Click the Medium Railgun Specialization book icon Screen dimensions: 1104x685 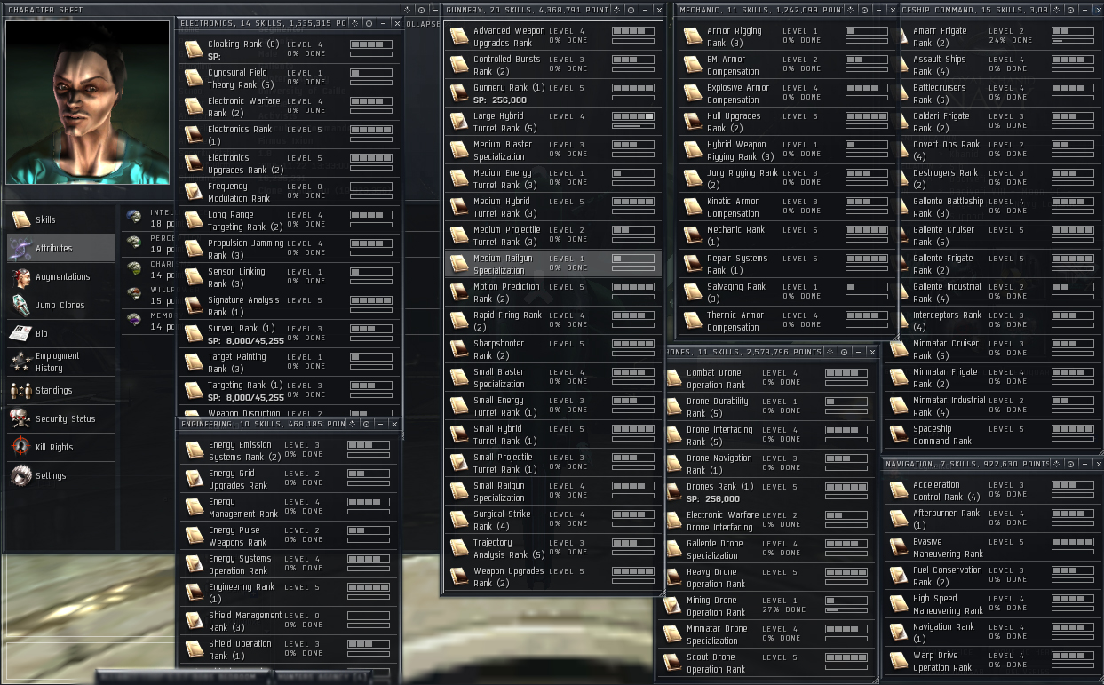(459, 263)
